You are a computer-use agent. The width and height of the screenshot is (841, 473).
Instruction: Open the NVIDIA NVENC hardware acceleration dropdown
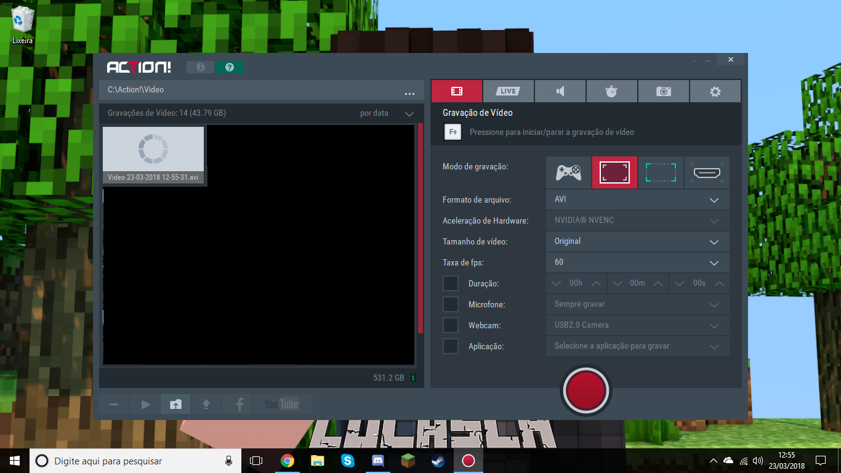638,220
